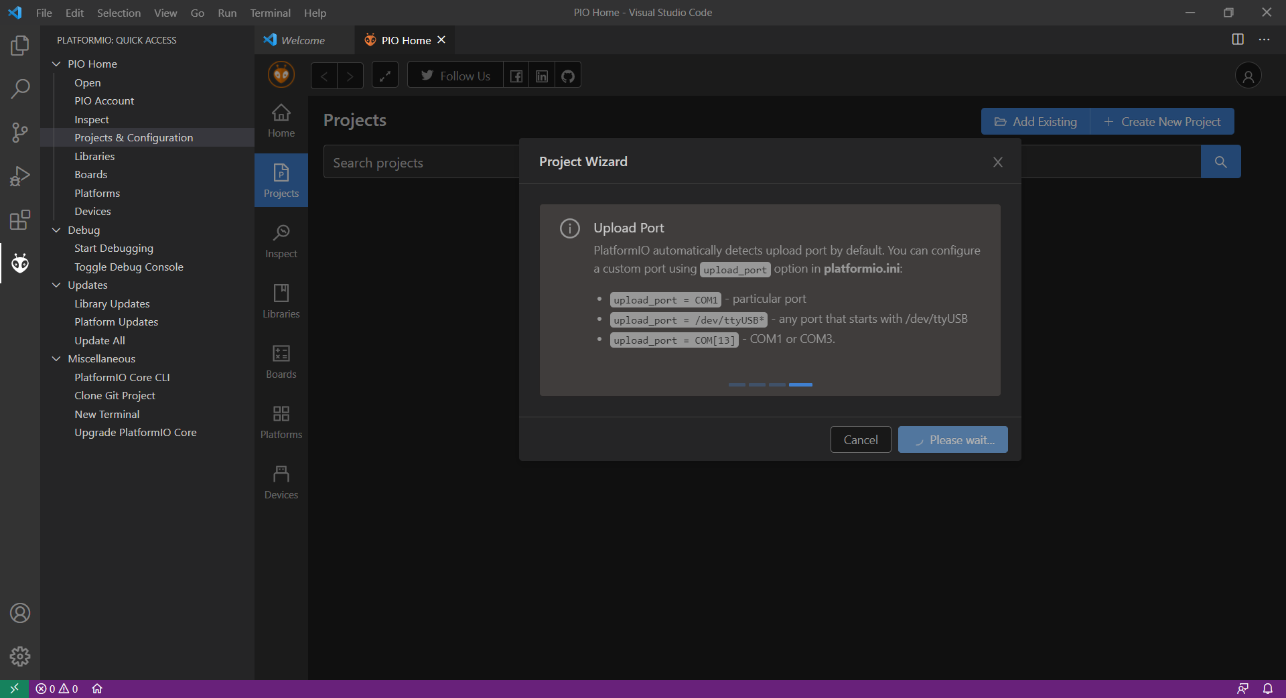Open the PlatformIO sidebar icon
This screenshot has width=1286, height=698.
(x=20, y=263)
